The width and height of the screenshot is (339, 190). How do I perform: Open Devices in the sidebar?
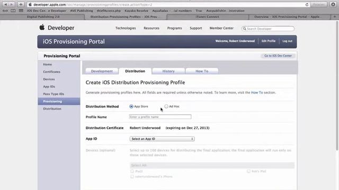tap(49, 79)
